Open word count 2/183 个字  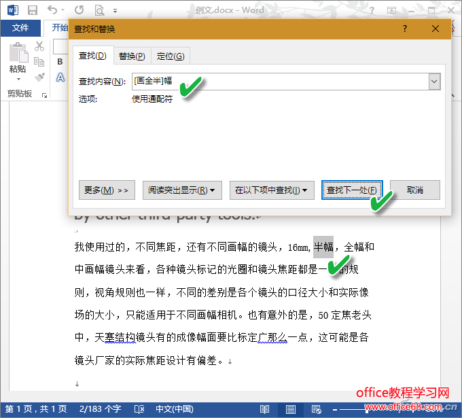click(100, 409)
